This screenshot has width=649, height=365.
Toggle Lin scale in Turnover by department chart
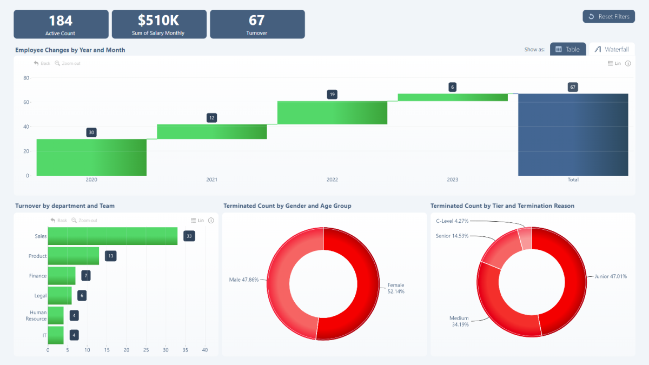[x=197, y=220]
